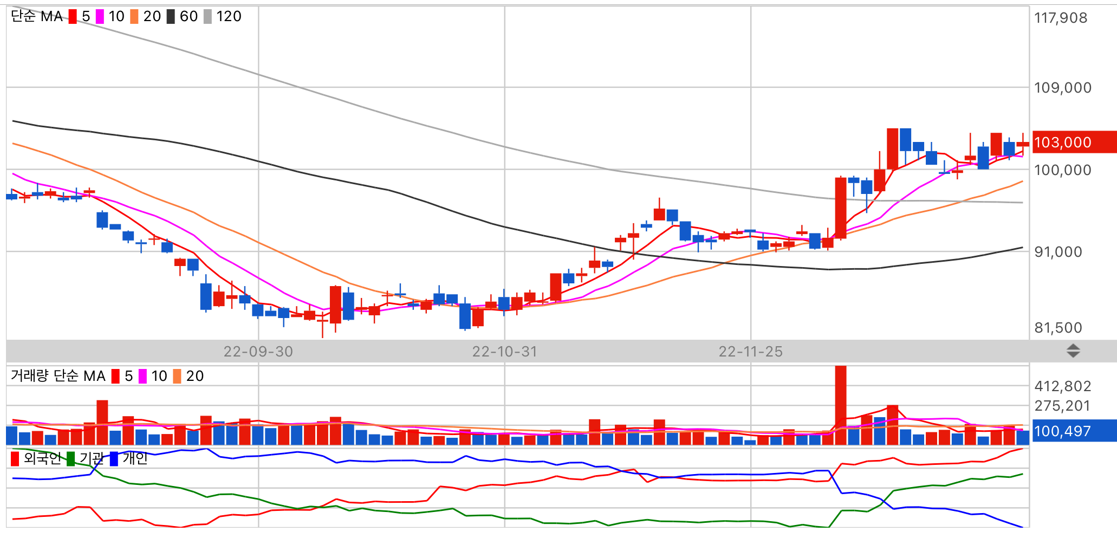Image resolution: width=1117 pixels, height=538 pixels.
Task: Click the orange volume 20 MA swatch
Action: 177,377
